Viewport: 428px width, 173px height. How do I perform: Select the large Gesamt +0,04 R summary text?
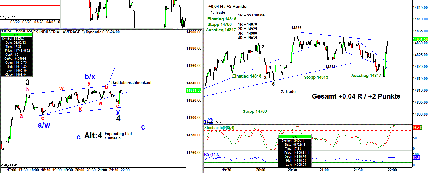[x=356, y=96]
